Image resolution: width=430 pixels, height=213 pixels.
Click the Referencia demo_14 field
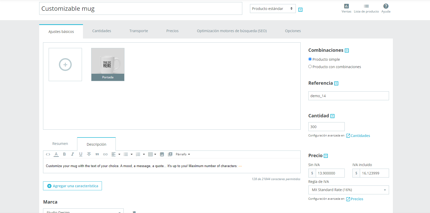click(349, 96)
